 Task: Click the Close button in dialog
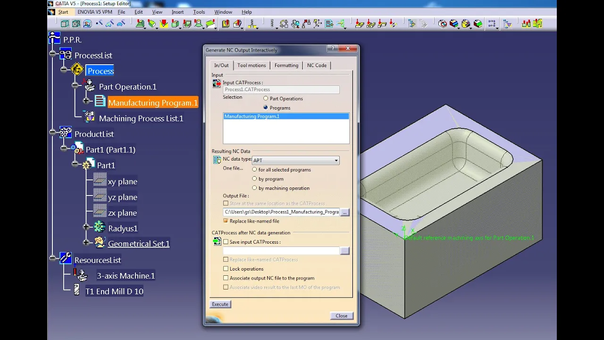click(x=342, y=316)
